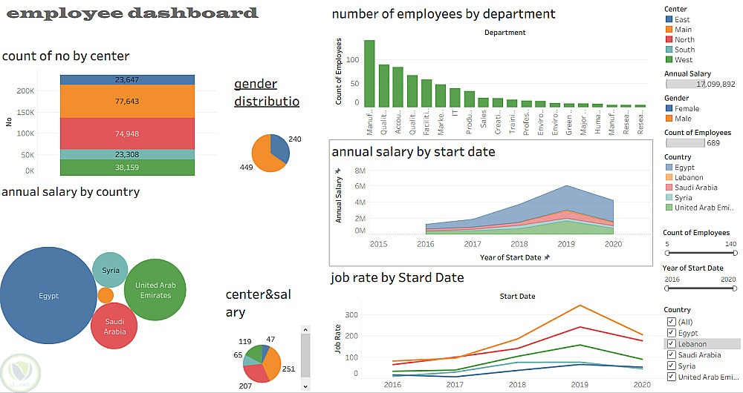Uncheck the (All) country filter checkbox
743x393 pixels.
(671, 322)
